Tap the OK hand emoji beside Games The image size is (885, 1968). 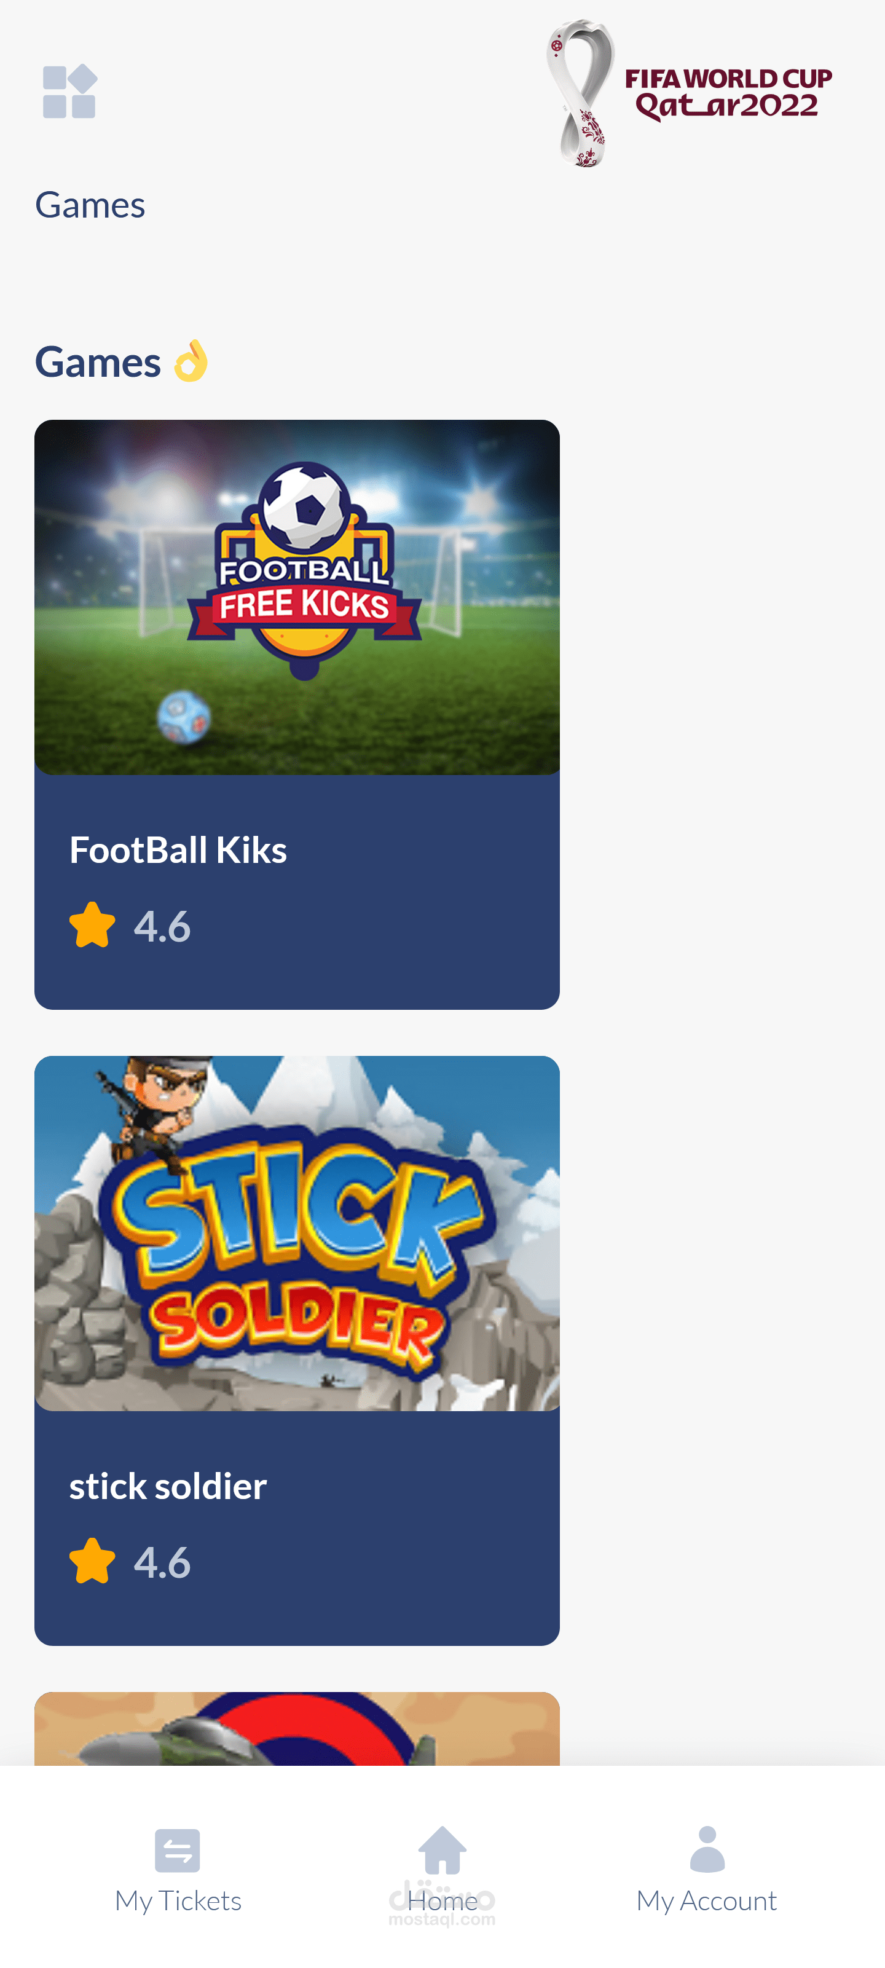pos(191,361)
